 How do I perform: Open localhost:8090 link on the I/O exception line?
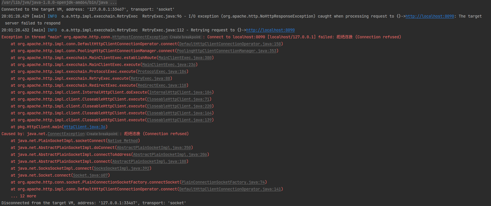point(430,16)
